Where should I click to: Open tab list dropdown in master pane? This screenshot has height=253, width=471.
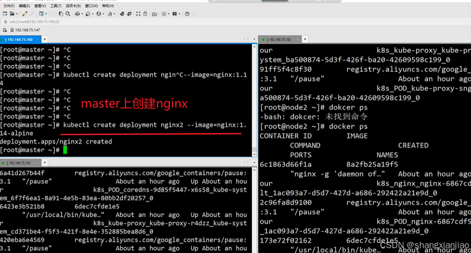point(254,39)
